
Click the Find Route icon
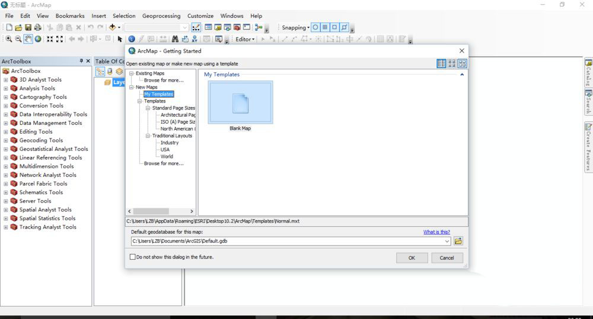(x=185, y=39)
